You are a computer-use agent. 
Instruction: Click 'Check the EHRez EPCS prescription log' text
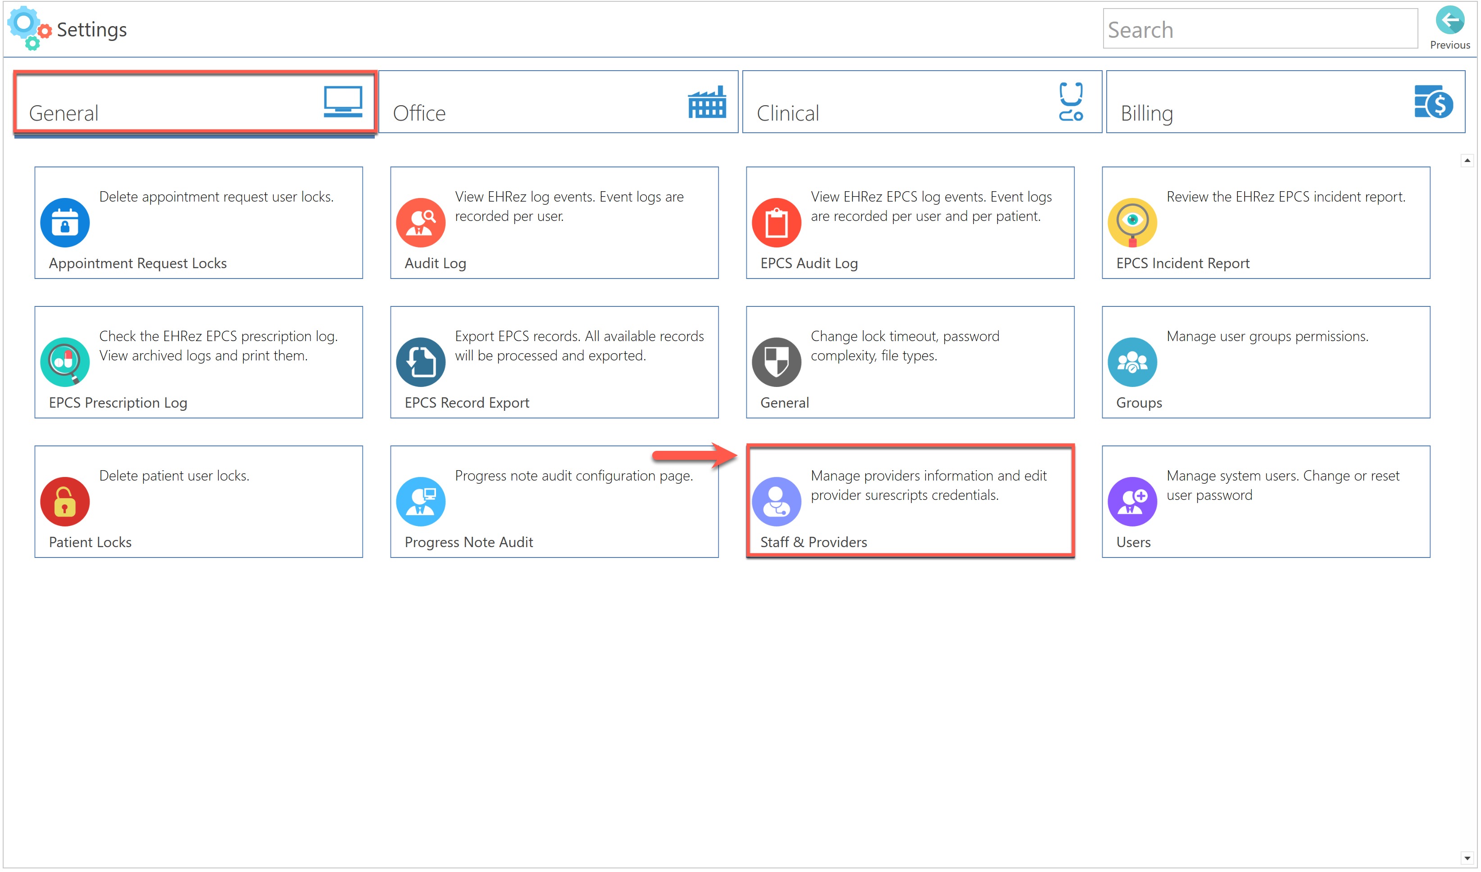pos(218,346)
